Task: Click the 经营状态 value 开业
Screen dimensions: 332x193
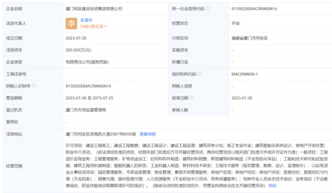Action: tap(235, 23)
